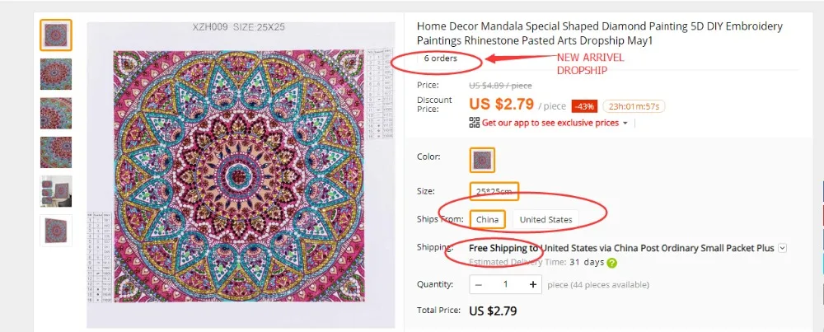Image resolution: width=824 pixels, height=332 pixels.
Task: Click the green delivery time help icon
Action: click(611, 263)
